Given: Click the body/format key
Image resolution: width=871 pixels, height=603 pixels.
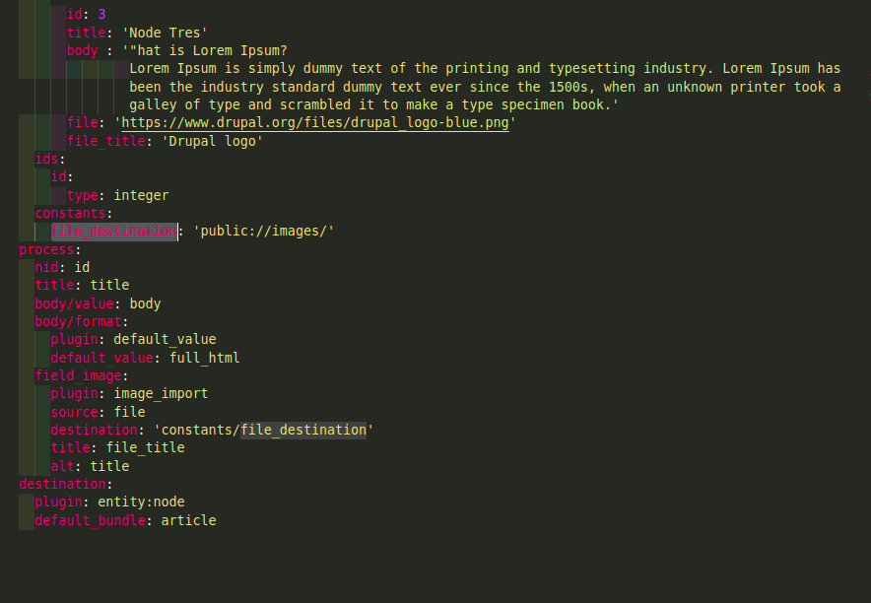Looking at the screenshot, I should 78,321.
